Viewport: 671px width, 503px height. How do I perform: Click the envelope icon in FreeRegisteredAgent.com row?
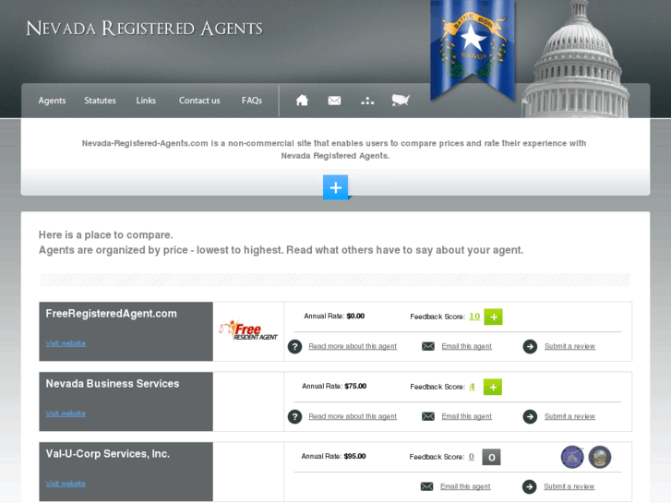pos(428,346)
